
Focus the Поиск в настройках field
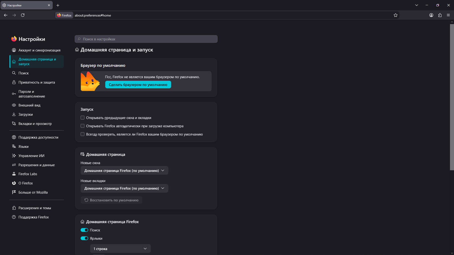pyautogui.click(x=146, y=39)
